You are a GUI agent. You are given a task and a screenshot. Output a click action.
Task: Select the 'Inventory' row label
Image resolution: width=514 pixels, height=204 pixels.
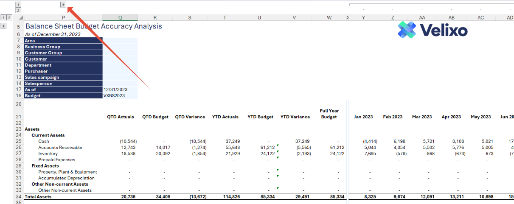(48, 154)
